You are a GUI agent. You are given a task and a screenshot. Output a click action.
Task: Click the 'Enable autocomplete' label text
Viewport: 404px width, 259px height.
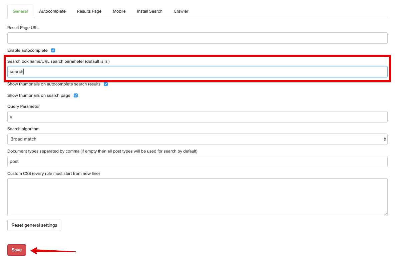[x=27, y=50]
